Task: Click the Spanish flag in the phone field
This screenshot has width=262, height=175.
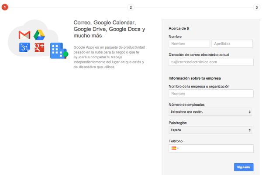Action: coord(174,148)
